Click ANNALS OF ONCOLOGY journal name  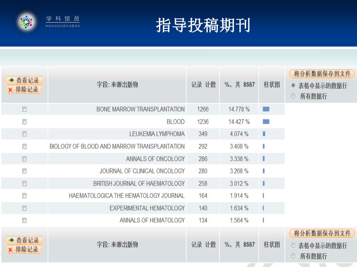tap(155, 159)
